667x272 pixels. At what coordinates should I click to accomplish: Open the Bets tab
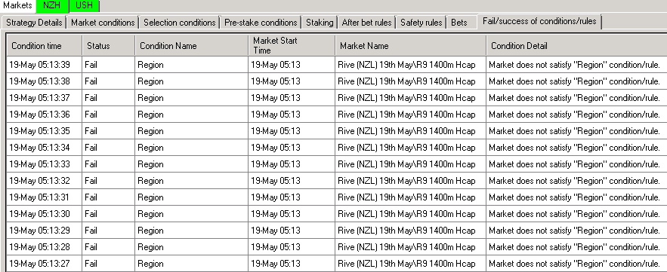point(459,23)
